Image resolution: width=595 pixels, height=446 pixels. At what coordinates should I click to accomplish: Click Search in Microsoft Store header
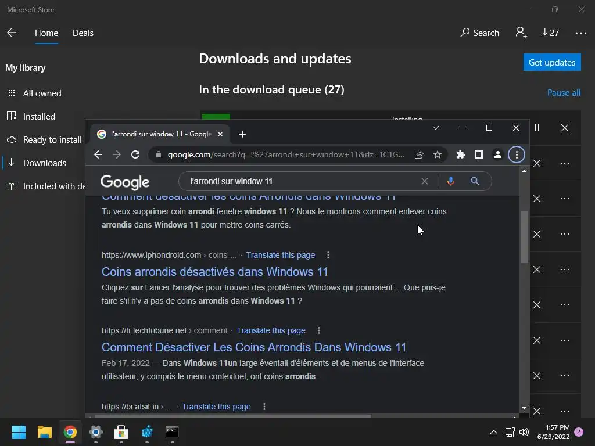(x=479, y=33)
